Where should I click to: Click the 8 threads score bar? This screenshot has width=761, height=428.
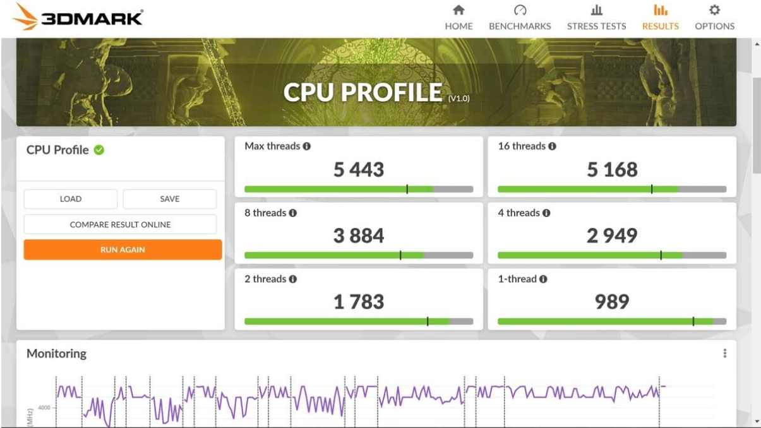(359, 255)
